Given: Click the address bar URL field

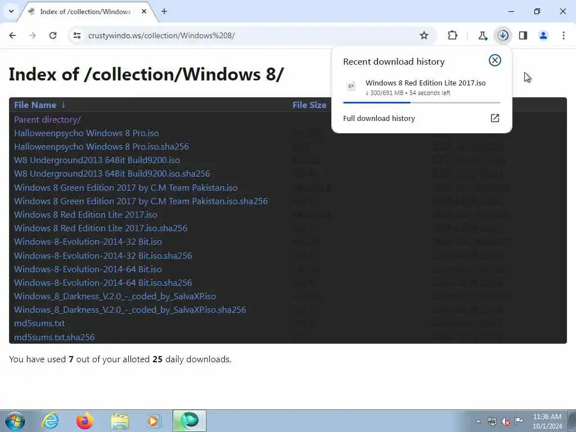Looking at the screenshot, I should 250,35.
